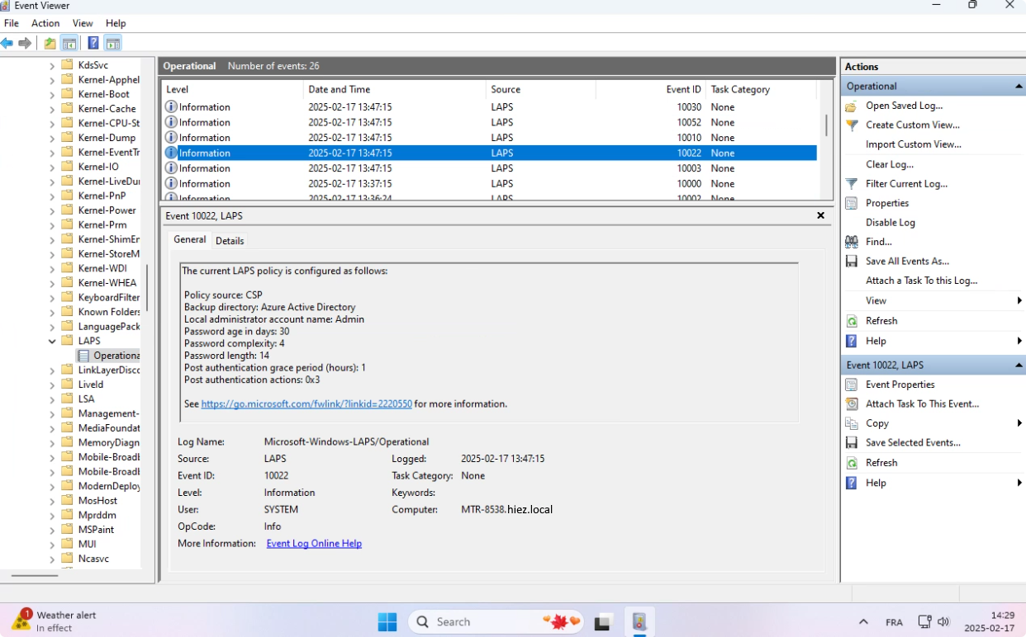The width and height of the screenshot is (1026, 637).
Task: Click the Open Saved Log folder icon
Action: tap(852, 106)
